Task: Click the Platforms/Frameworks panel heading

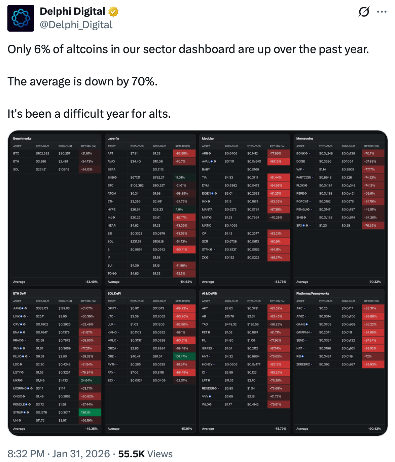Action: point(313,294)
